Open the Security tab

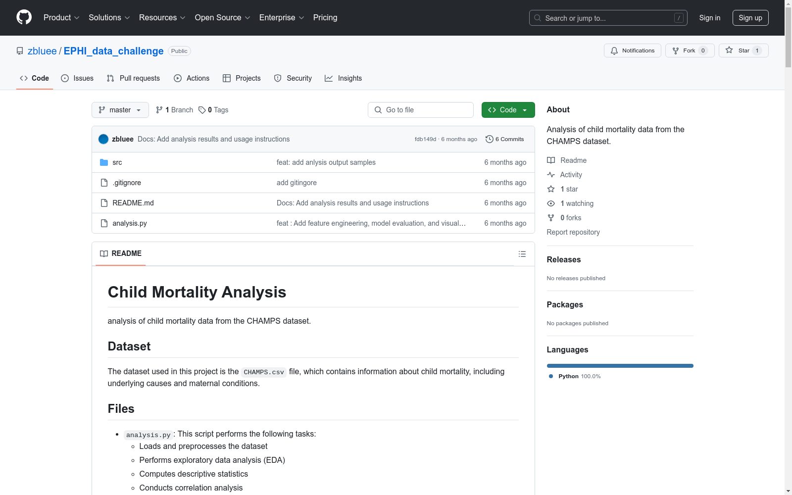click(293, 78)
